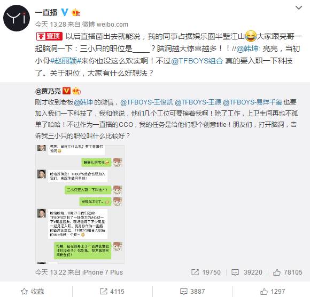Open the original post comments 39220
This screenshot has width=310, height=297.
point(247,272)
